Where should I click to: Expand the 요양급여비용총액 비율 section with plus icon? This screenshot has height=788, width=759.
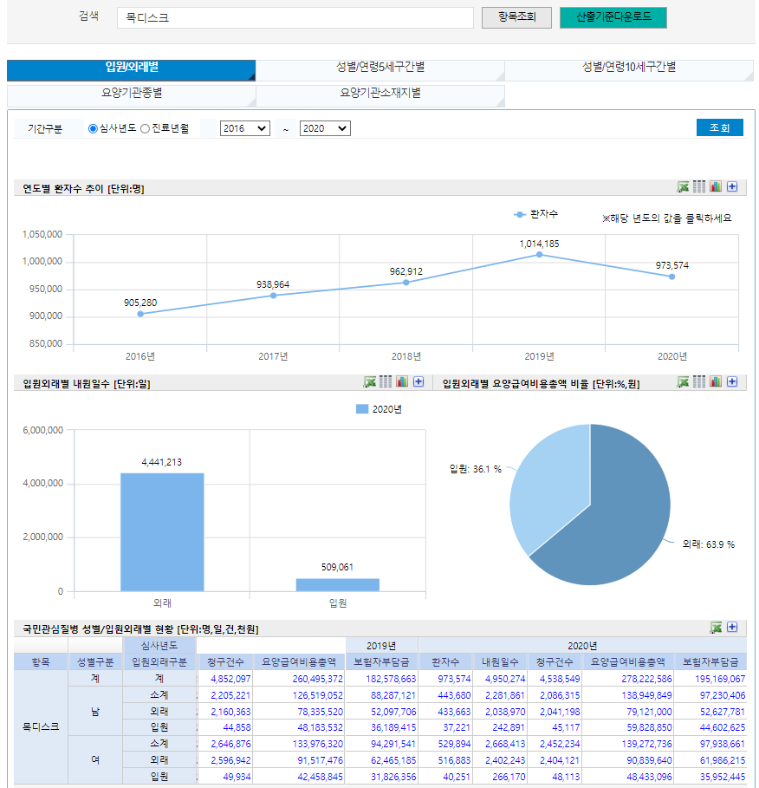pos(732,382)
